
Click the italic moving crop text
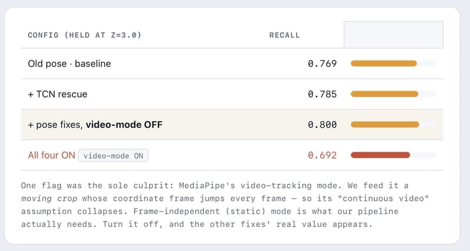(49, 199)
